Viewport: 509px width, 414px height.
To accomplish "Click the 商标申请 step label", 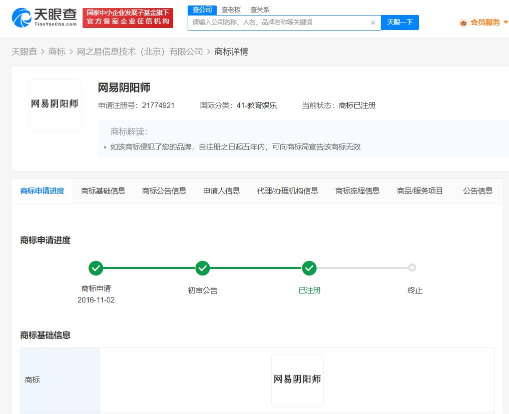I will pos(96,288).
